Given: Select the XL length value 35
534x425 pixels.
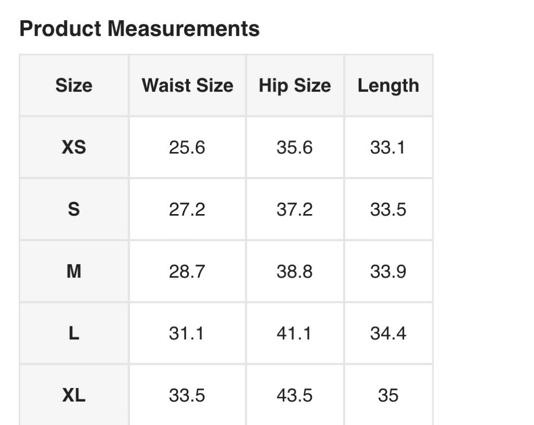Looking at the screenshot, I should click(388, 395).
